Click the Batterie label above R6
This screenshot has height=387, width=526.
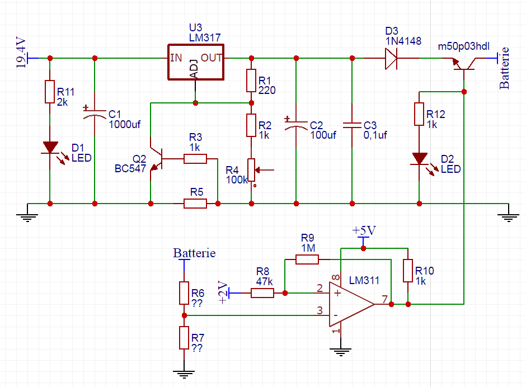pyautogui.click(x=195, y=253)
